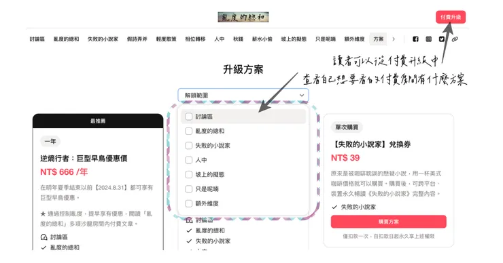This screenshot has width=503, height=263.
Task: Open the 討論區 tab in navigation
Action: tap(37, 39)
